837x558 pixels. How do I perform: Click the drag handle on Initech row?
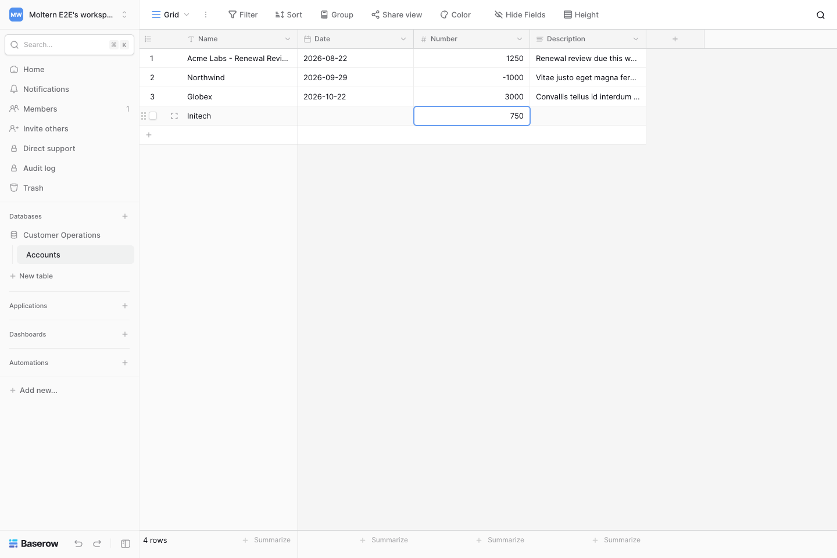click(144, 116)
